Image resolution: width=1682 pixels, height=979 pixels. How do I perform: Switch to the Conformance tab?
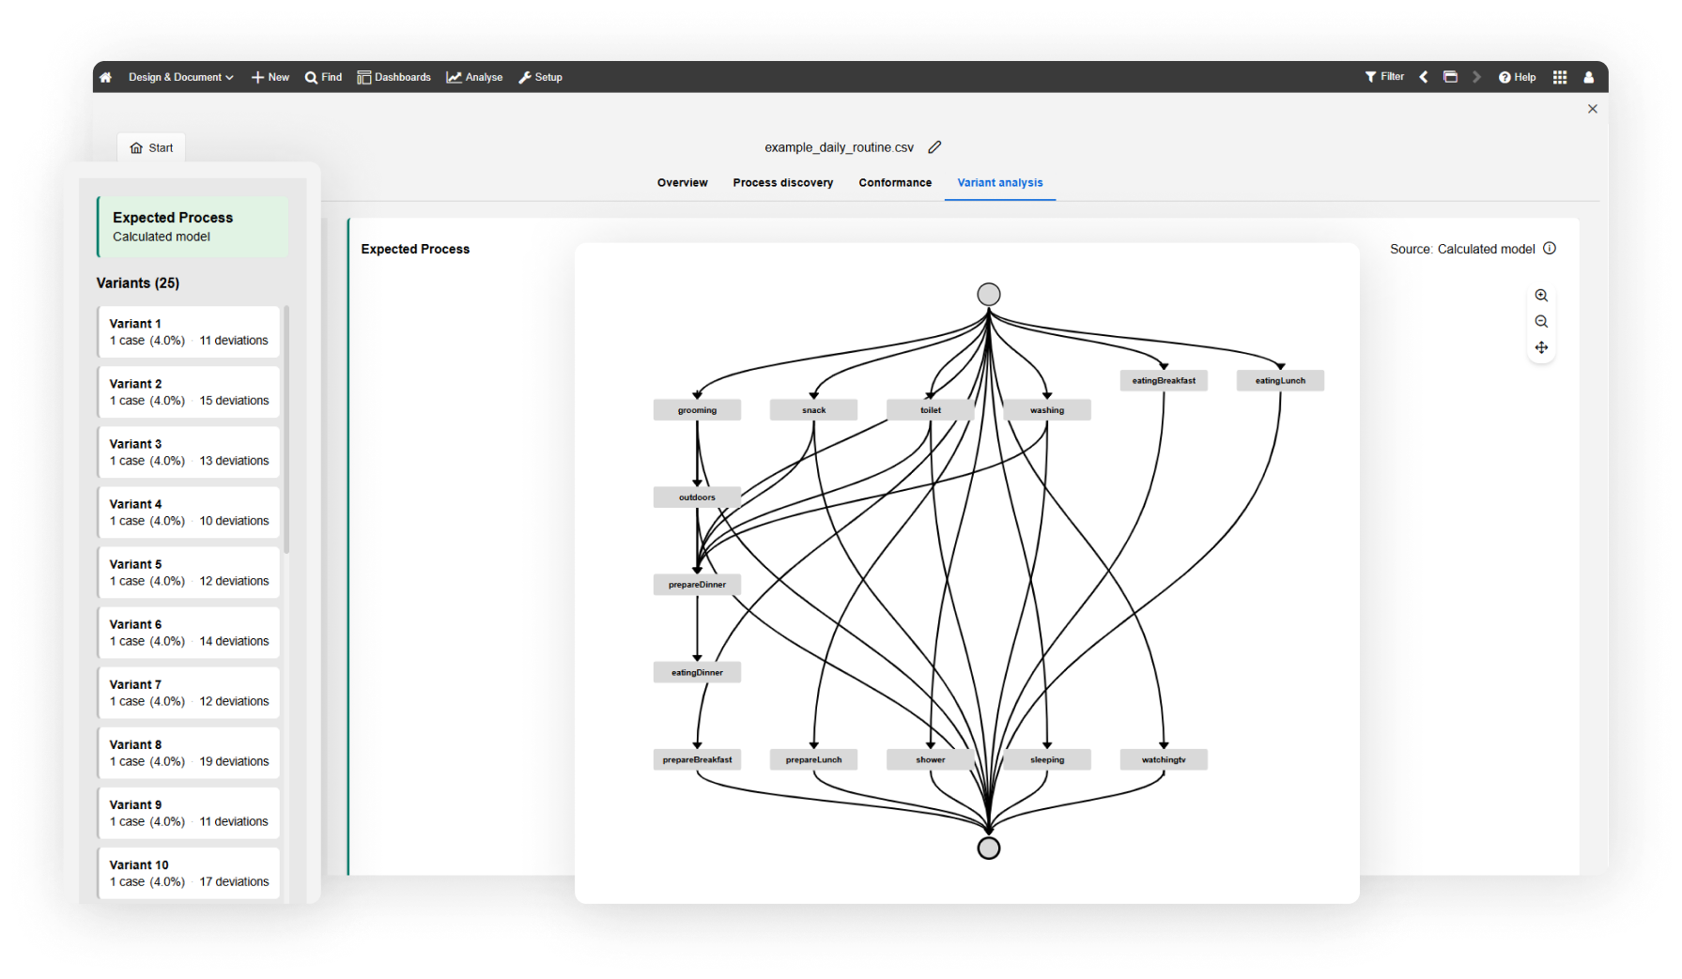coord(895,183)
